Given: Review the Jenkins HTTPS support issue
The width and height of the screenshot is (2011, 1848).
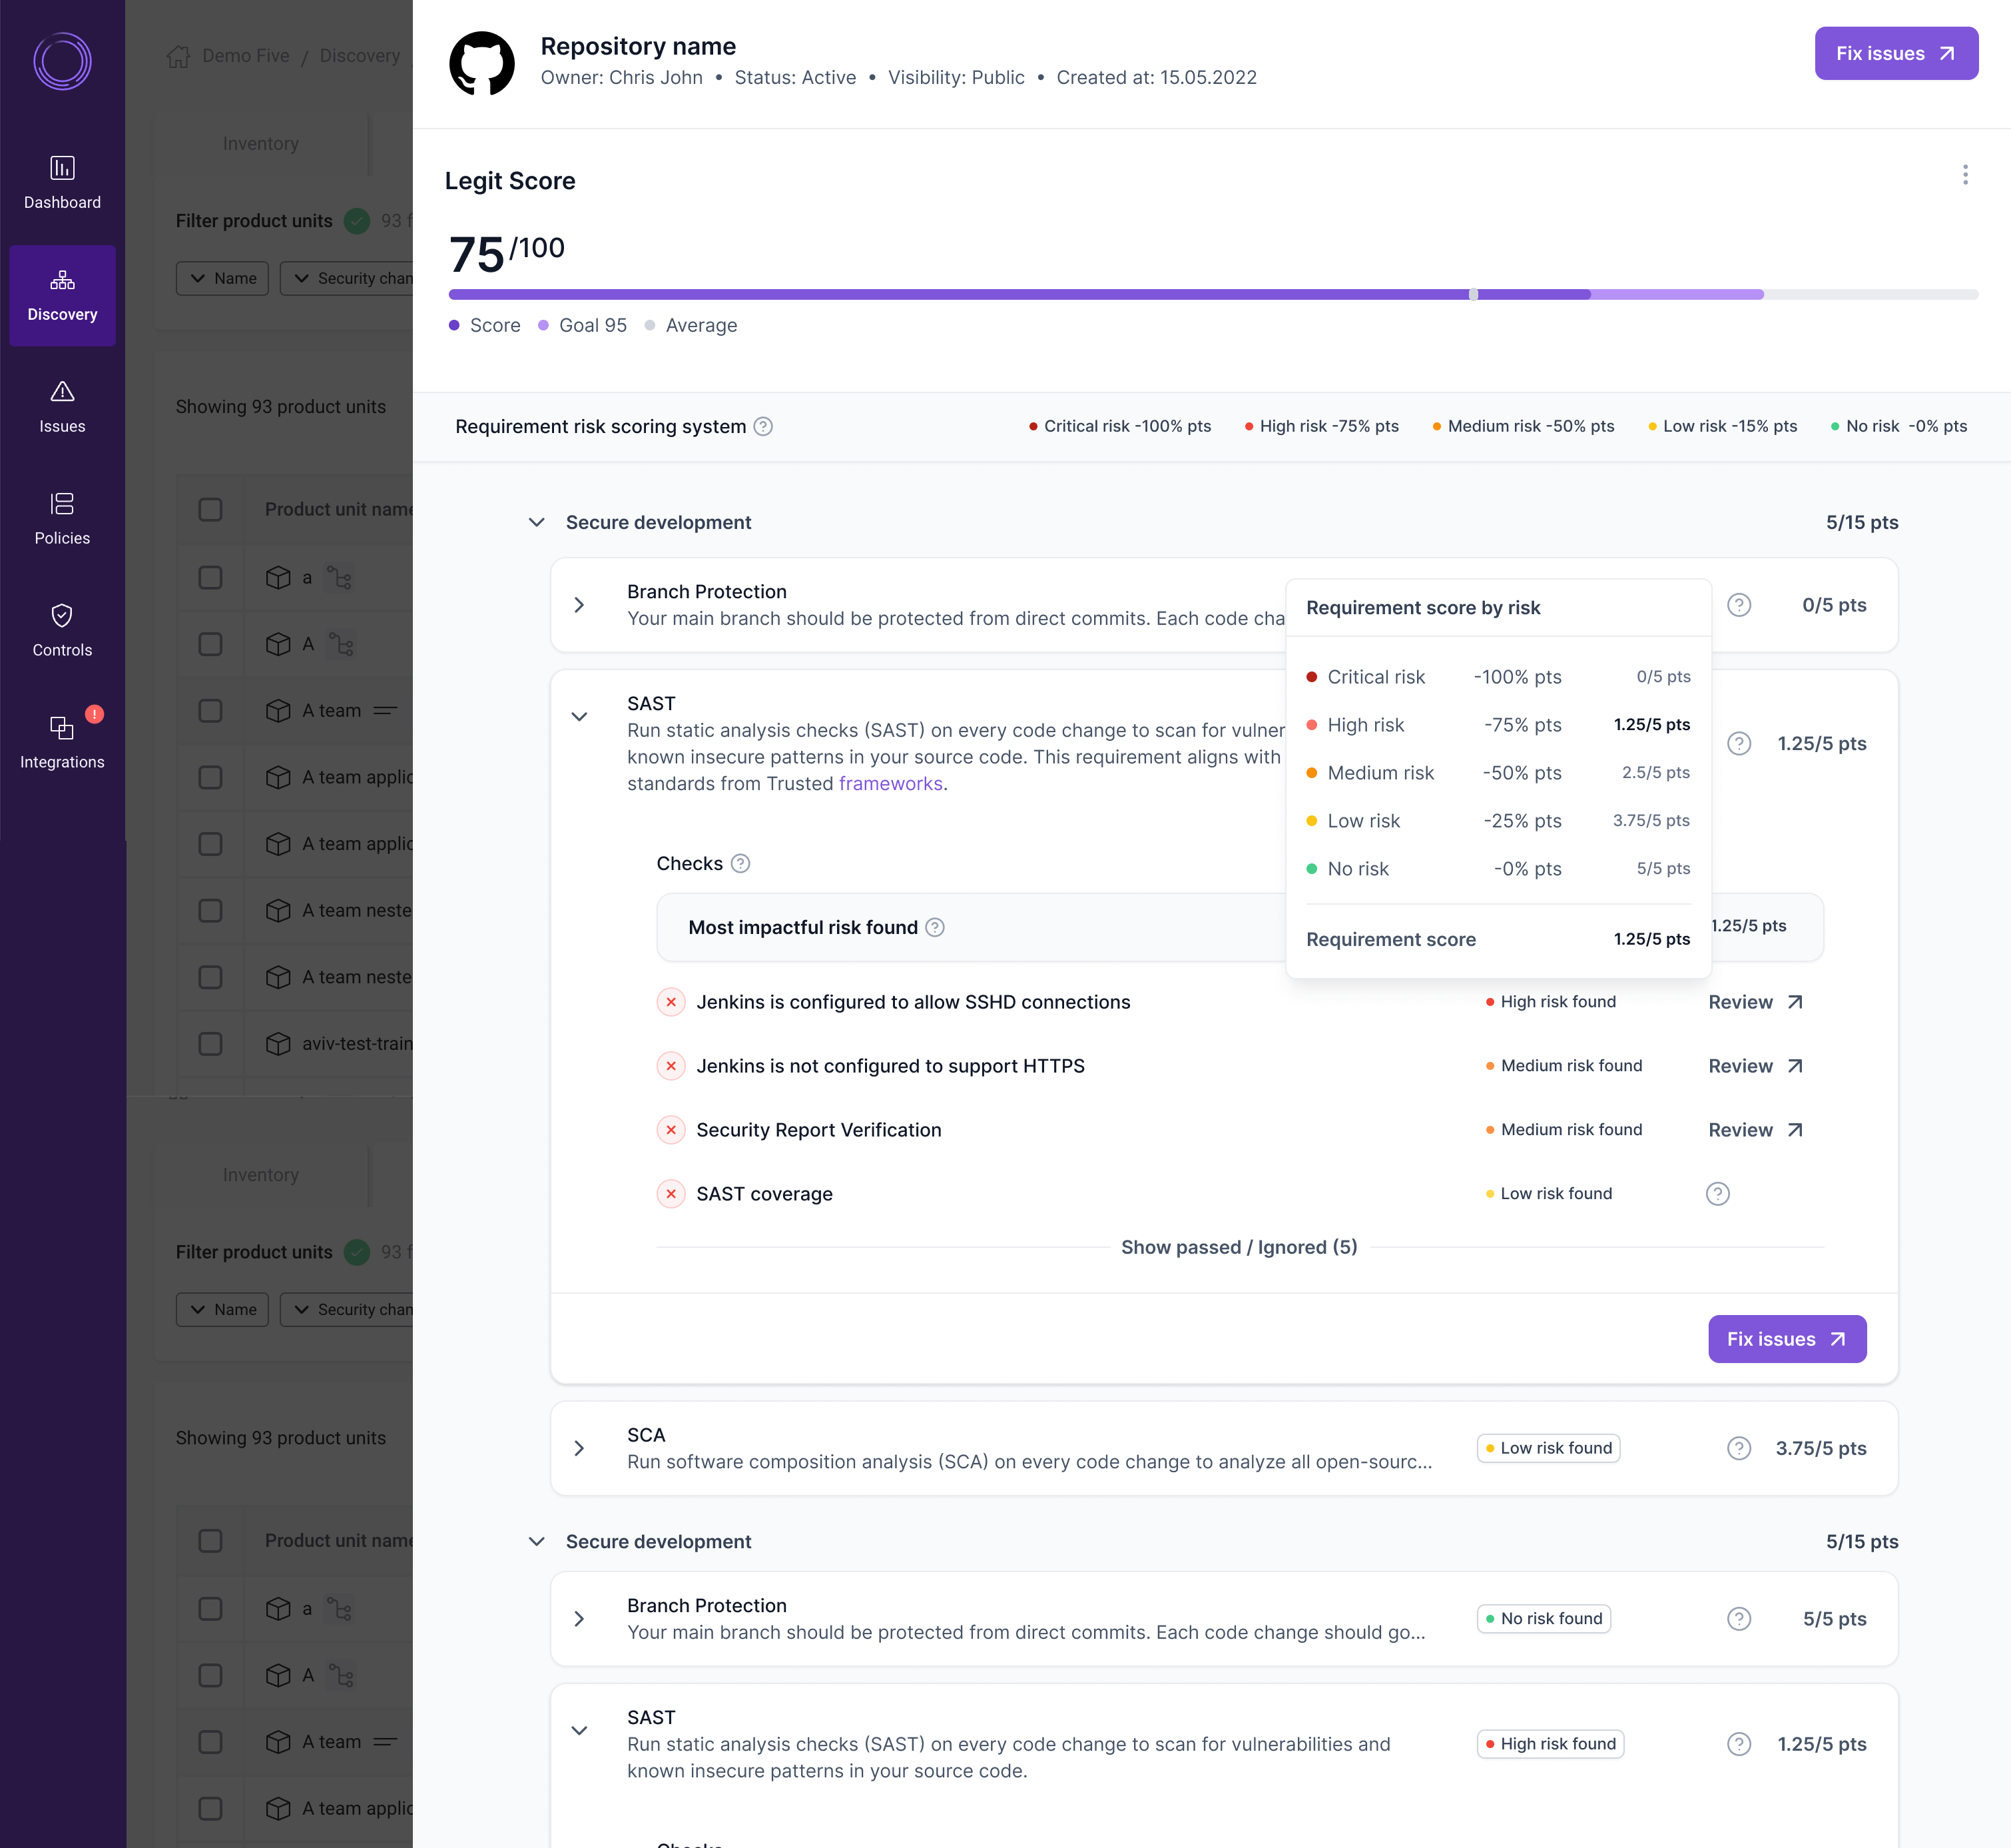Looking at the screenshot, I should pyautogui.click(x=1755, y=1065).
